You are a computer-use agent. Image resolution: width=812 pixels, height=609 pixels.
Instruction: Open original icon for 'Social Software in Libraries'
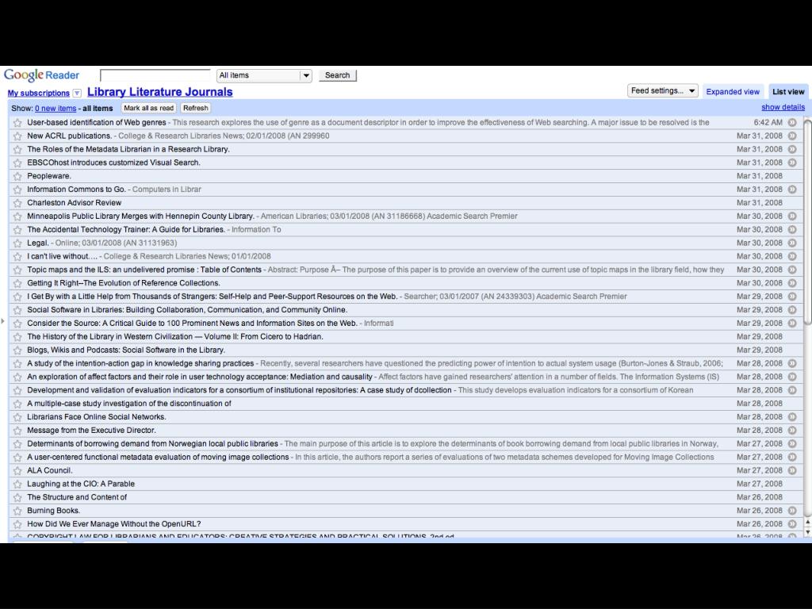click(x=792, y=310)
